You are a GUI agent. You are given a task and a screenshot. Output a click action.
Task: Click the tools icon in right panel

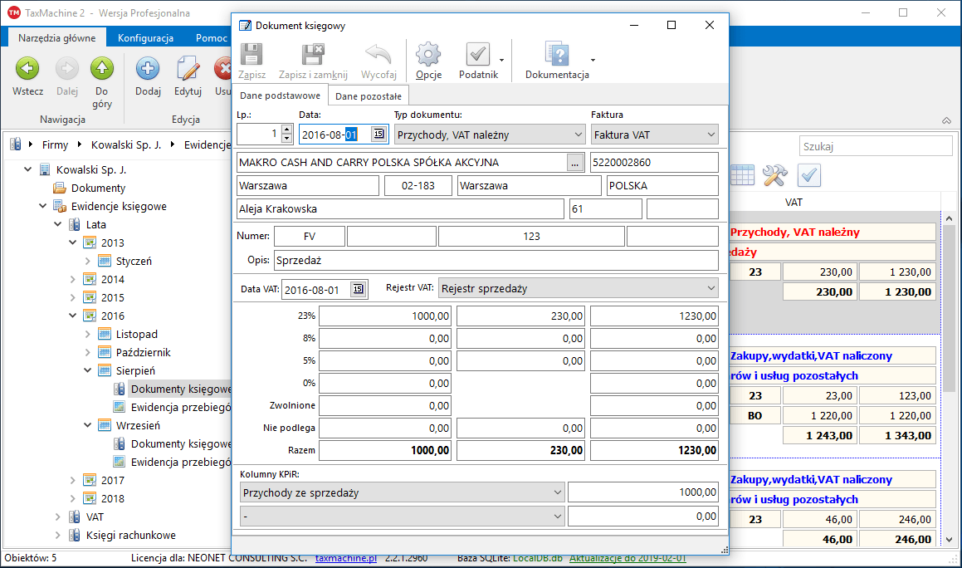click(x=774, y=175)
